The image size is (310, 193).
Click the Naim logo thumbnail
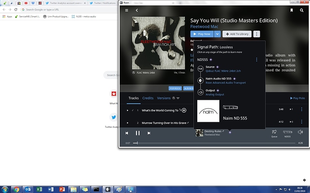208,111
